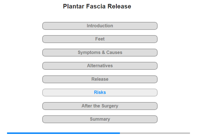197x135 pixels.
Task: Open the Introduction section
Action: click(100, 26)
